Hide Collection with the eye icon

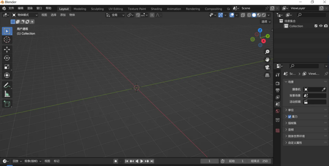321,26
